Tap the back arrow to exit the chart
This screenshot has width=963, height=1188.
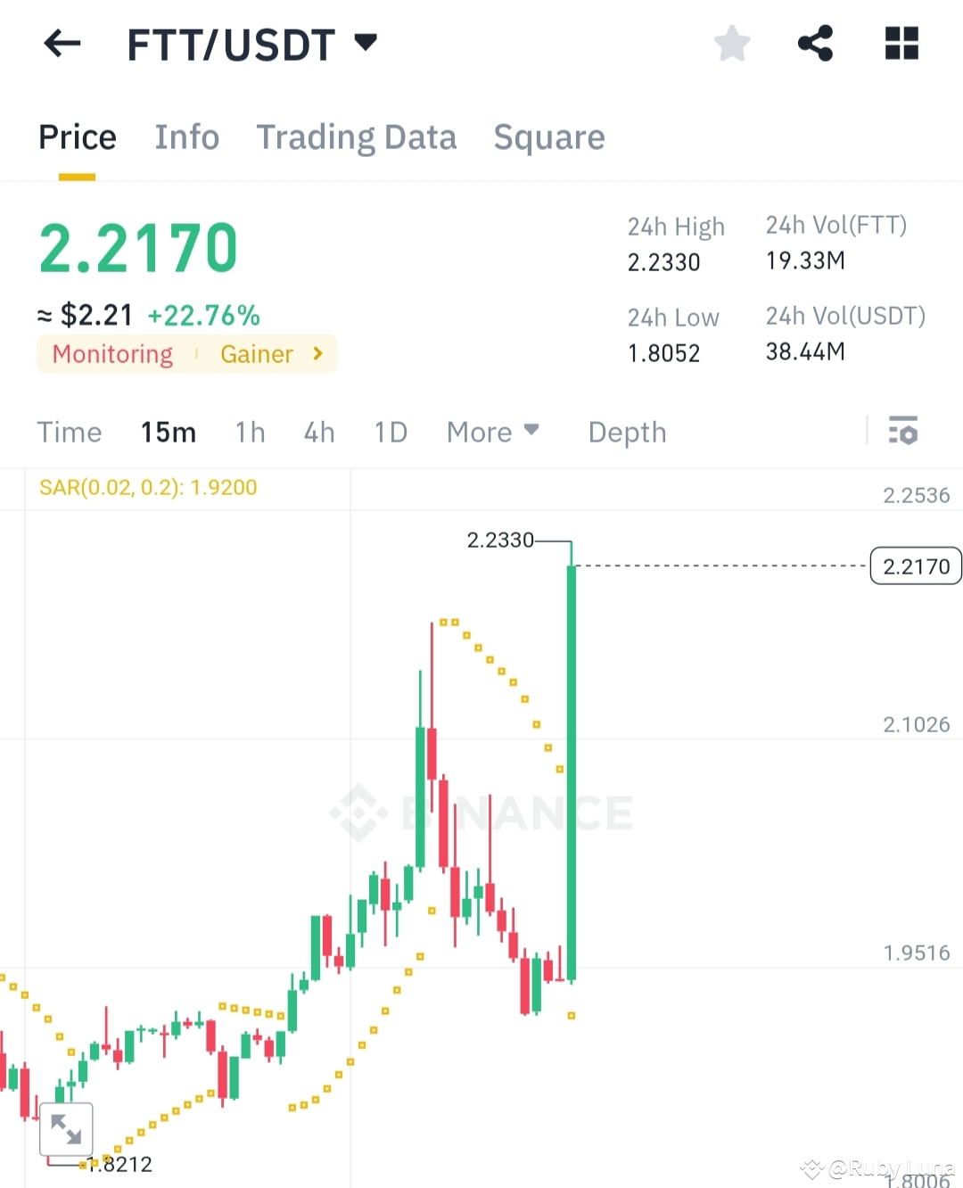62,44
